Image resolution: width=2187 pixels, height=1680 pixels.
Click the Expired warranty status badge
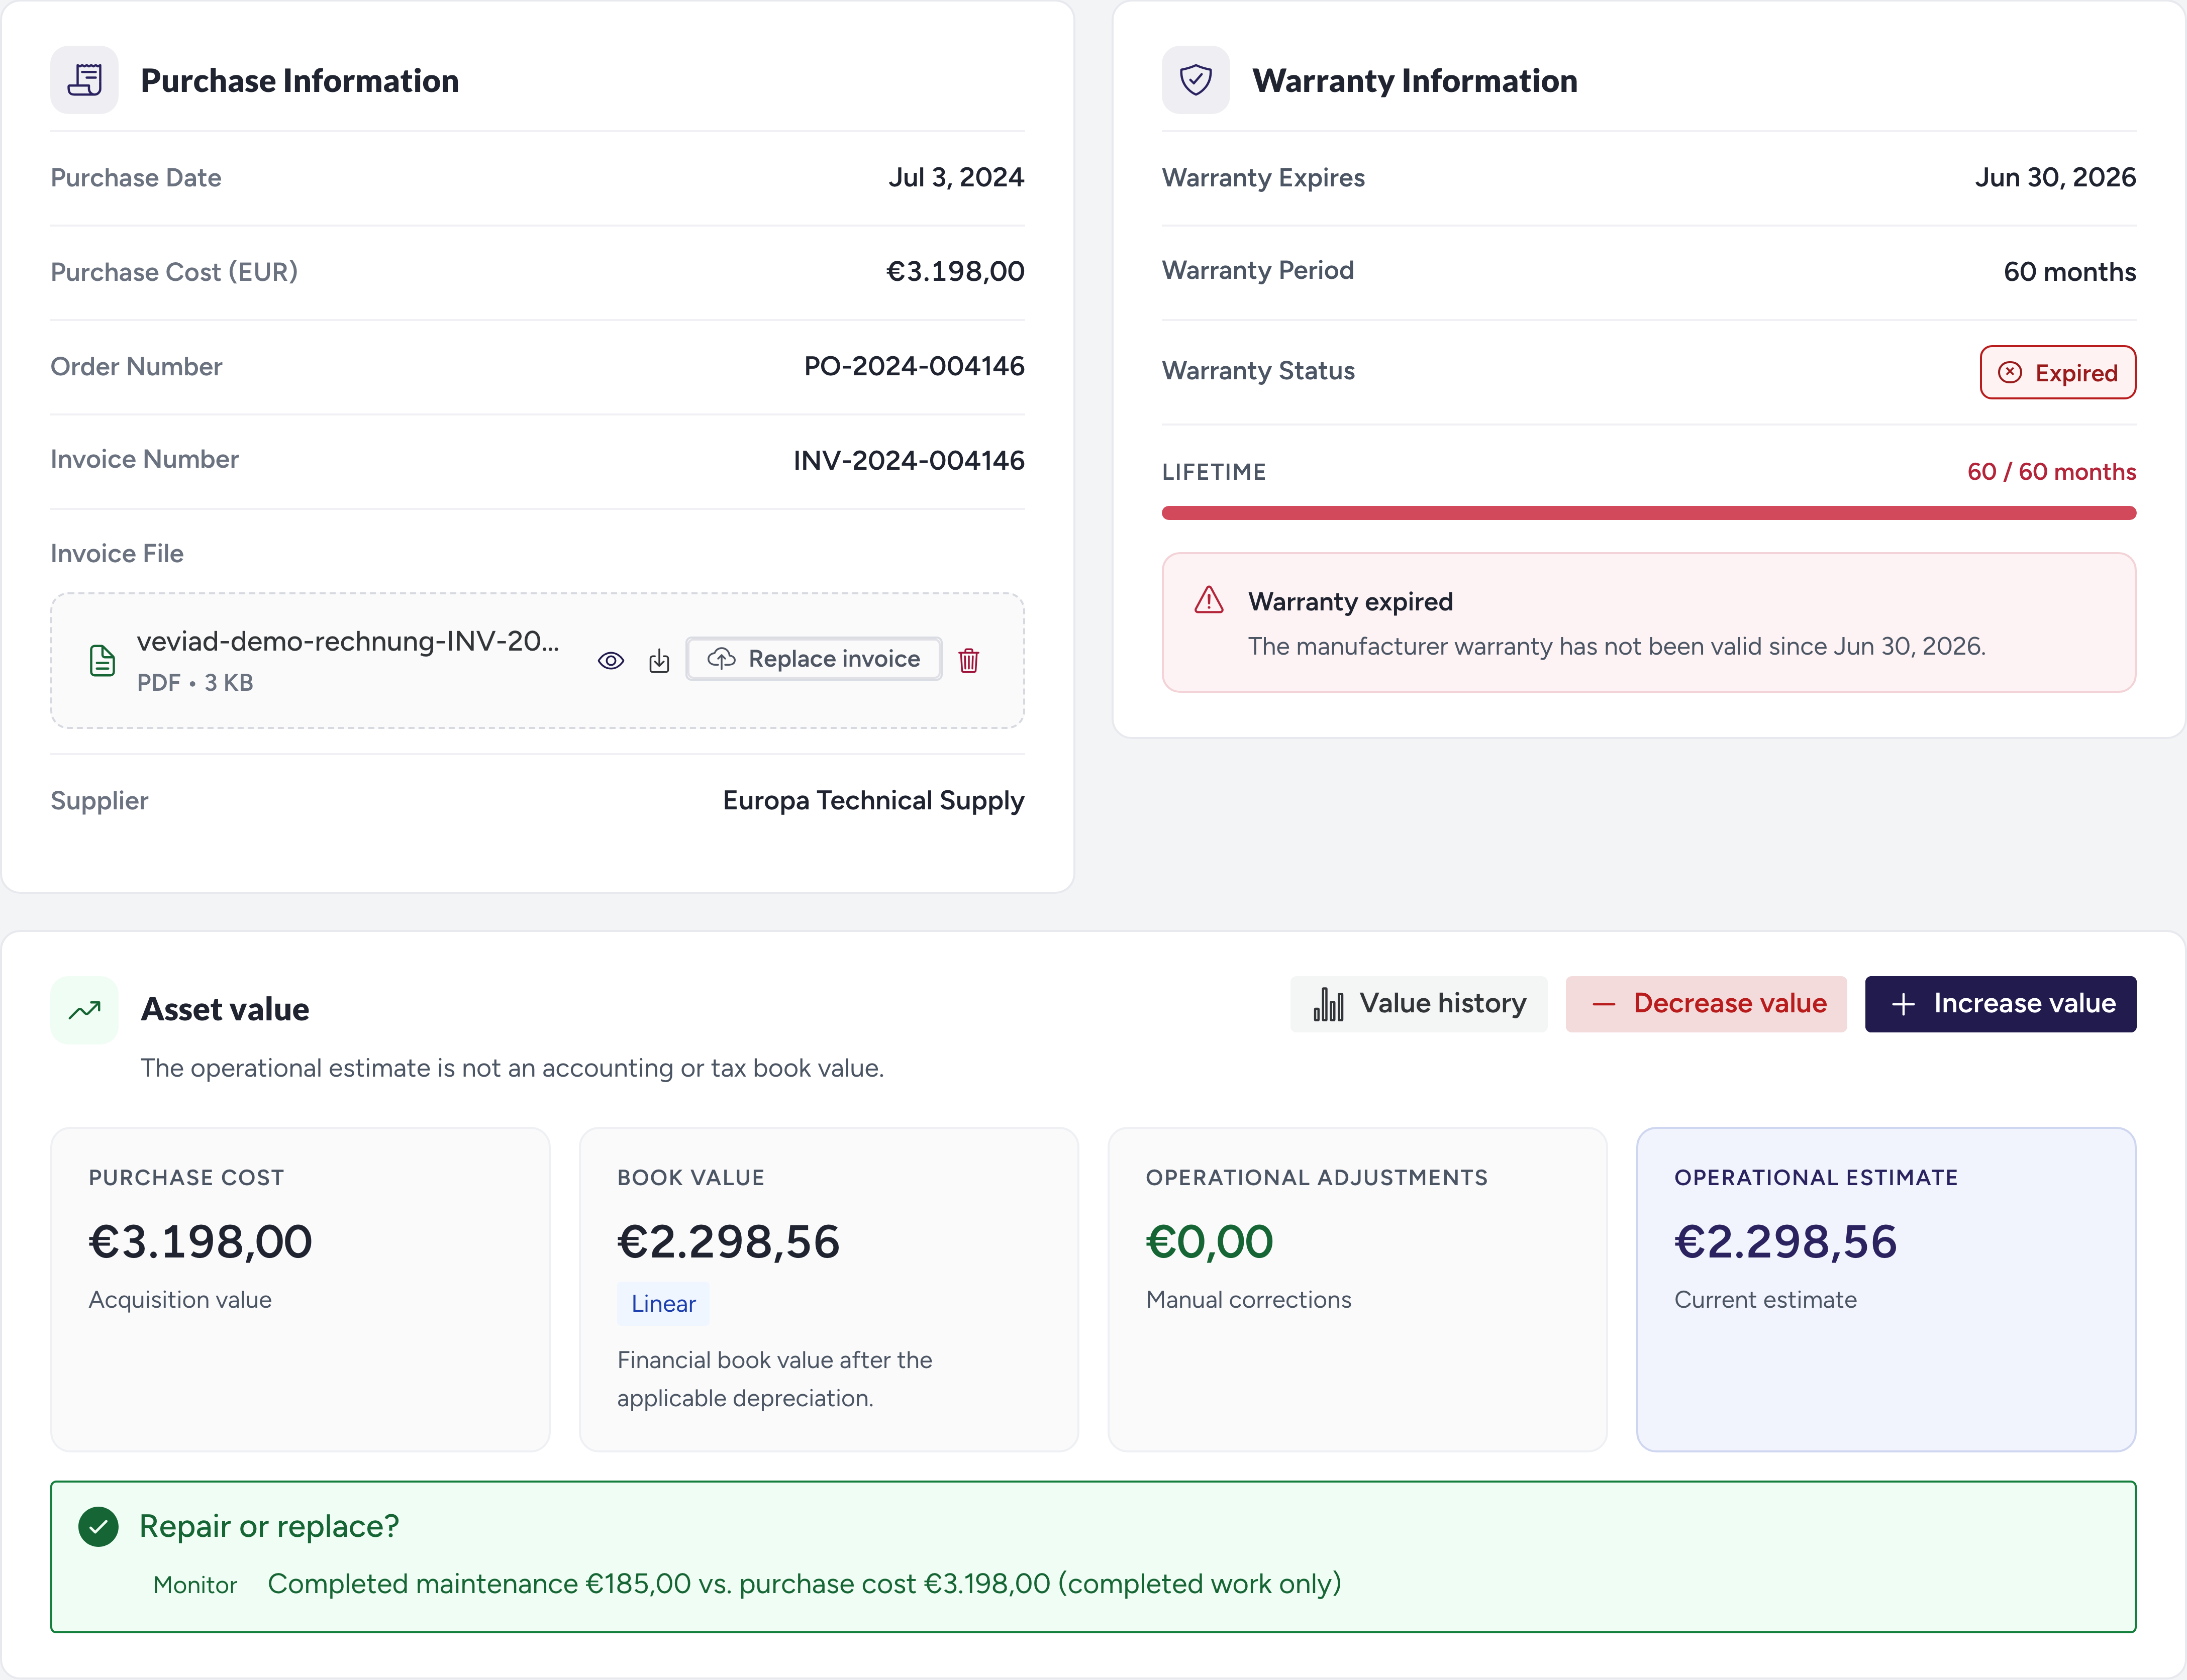2058,372
